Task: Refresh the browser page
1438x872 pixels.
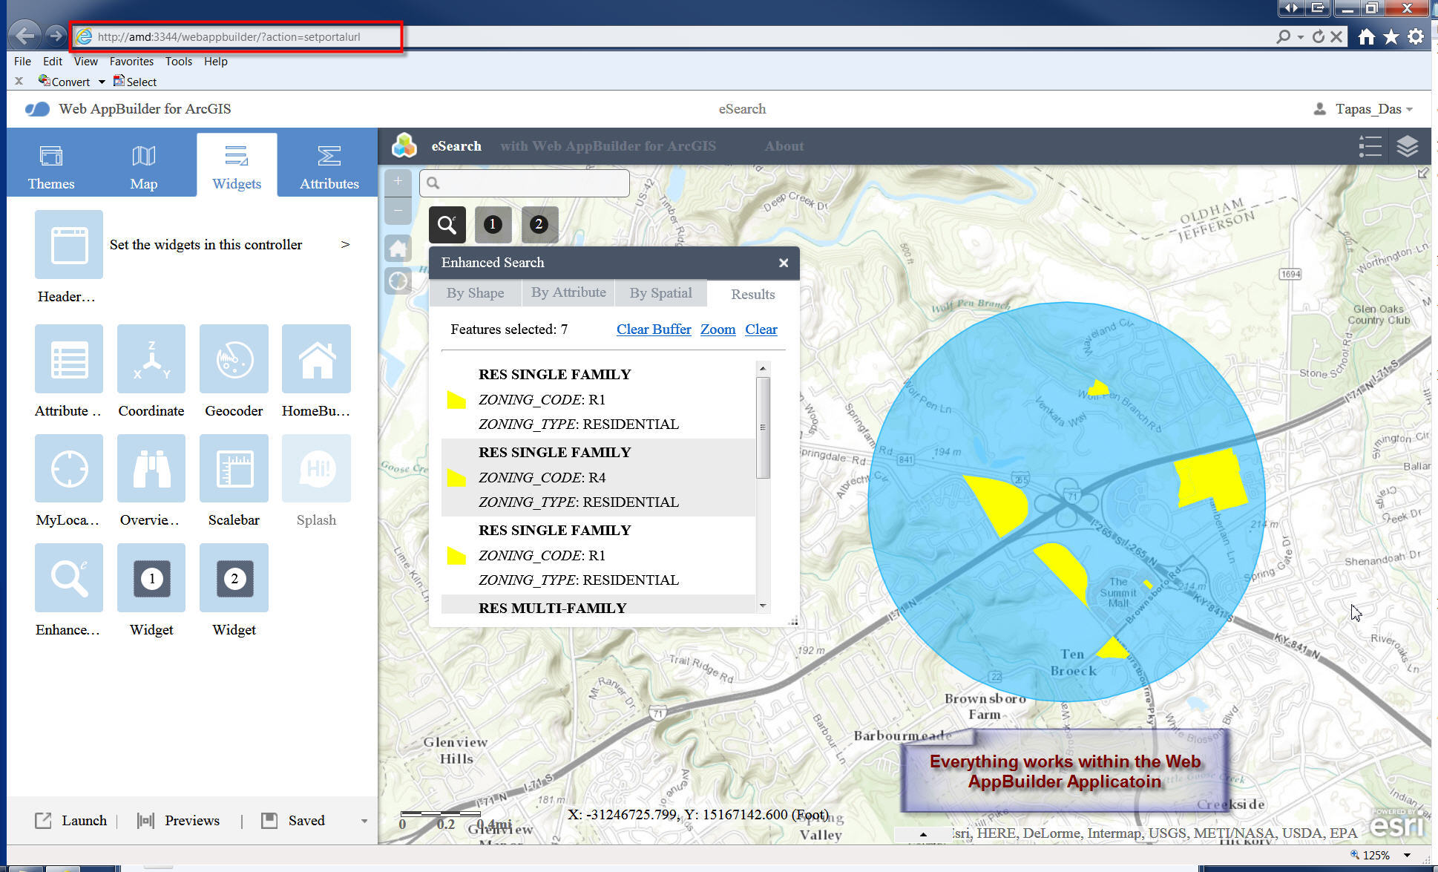Action: coord(1318,36)
